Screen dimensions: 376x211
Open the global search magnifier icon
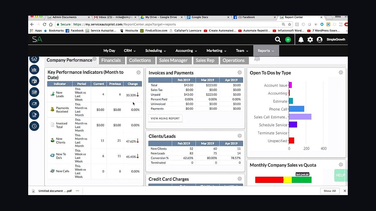pyautogui.click(x=278, y=39)
